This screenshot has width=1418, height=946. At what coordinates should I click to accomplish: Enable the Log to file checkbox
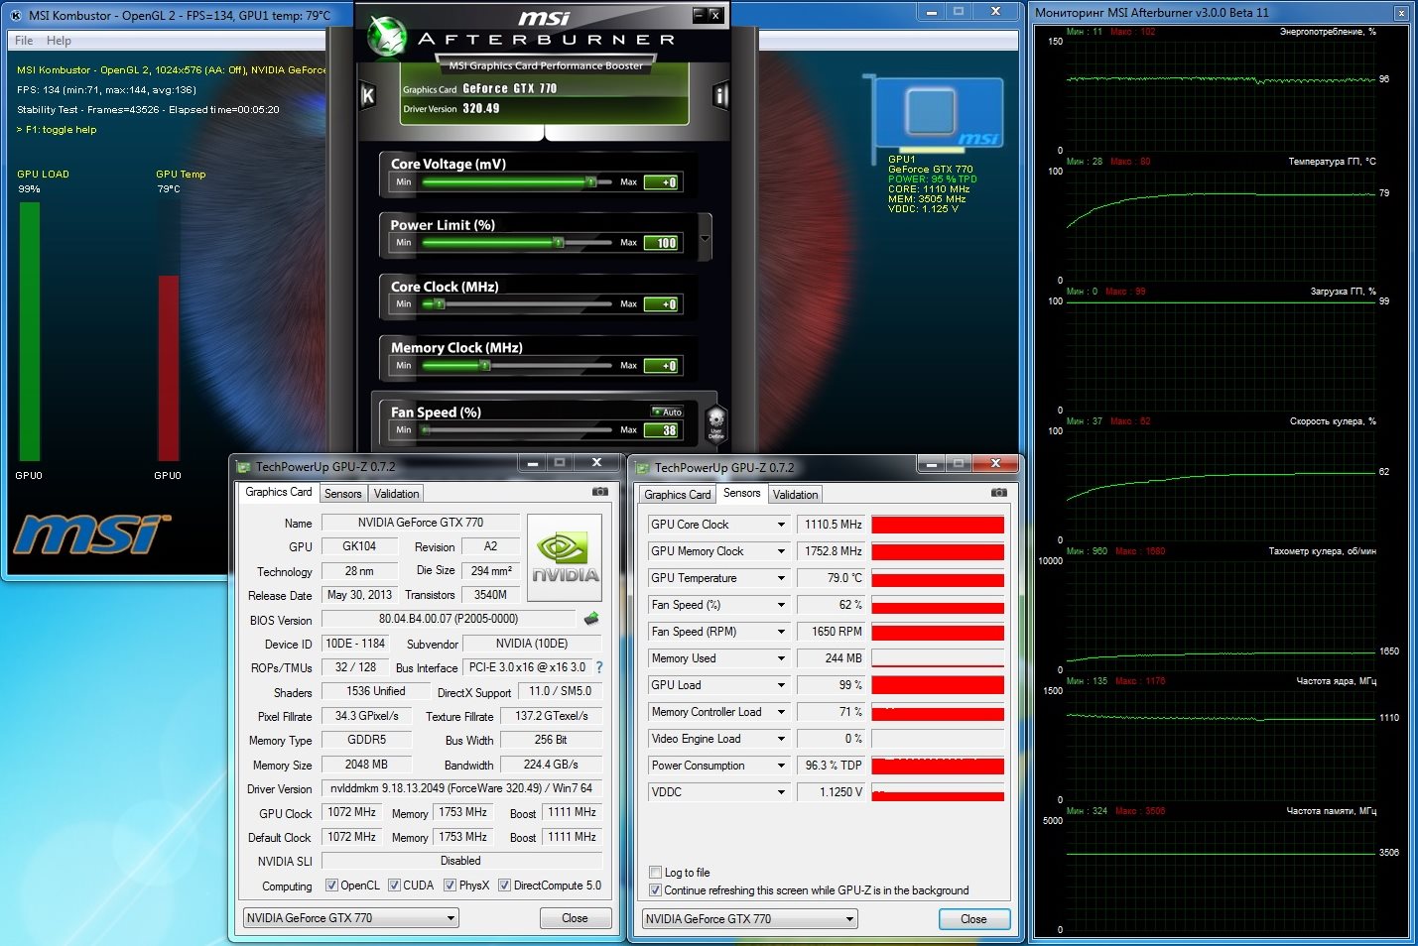(655, 873)
